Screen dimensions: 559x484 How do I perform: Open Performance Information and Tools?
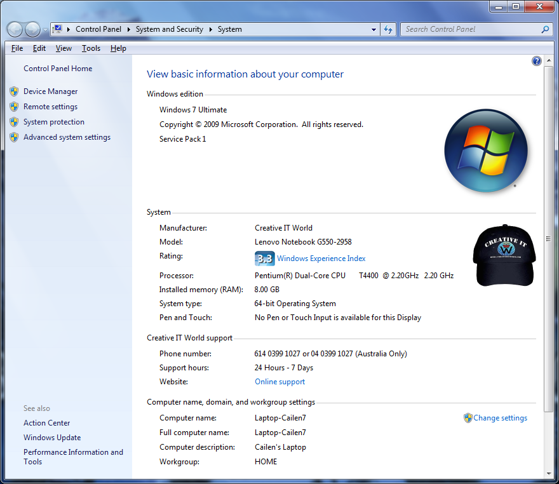[73, 457]
